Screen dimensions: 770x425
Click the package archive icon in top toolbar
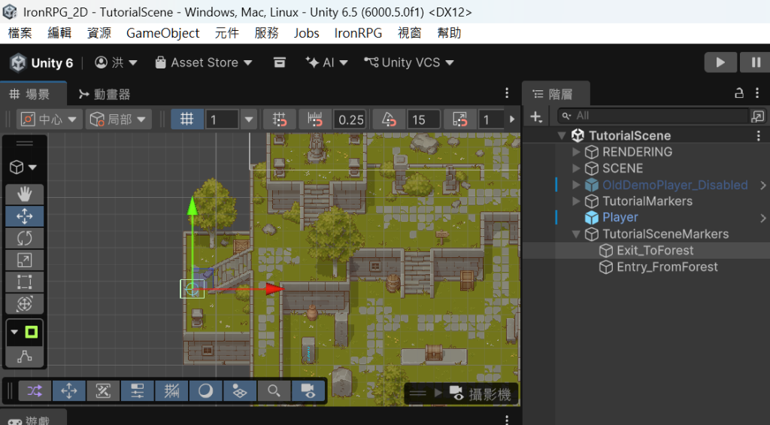[x=280, y=62]
